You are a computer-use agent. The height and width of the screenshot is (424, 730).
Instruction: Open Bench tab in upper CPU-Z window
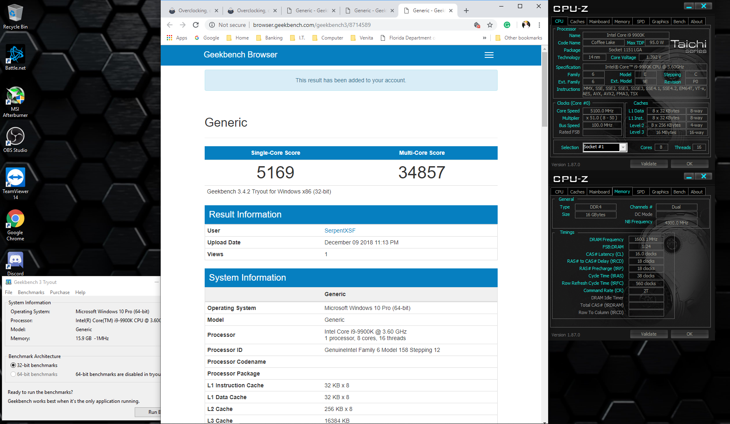click(679, 22)
